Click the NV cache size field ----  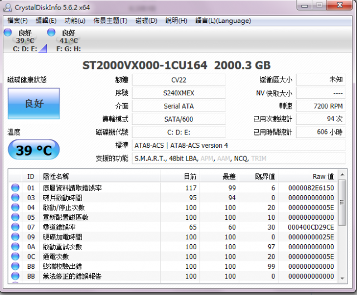(321, 93)
